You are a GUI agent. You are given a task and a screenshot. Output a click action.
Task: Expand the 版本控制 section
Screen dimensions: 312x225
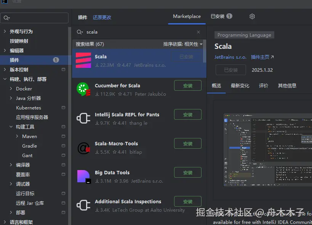click(5, 69)
